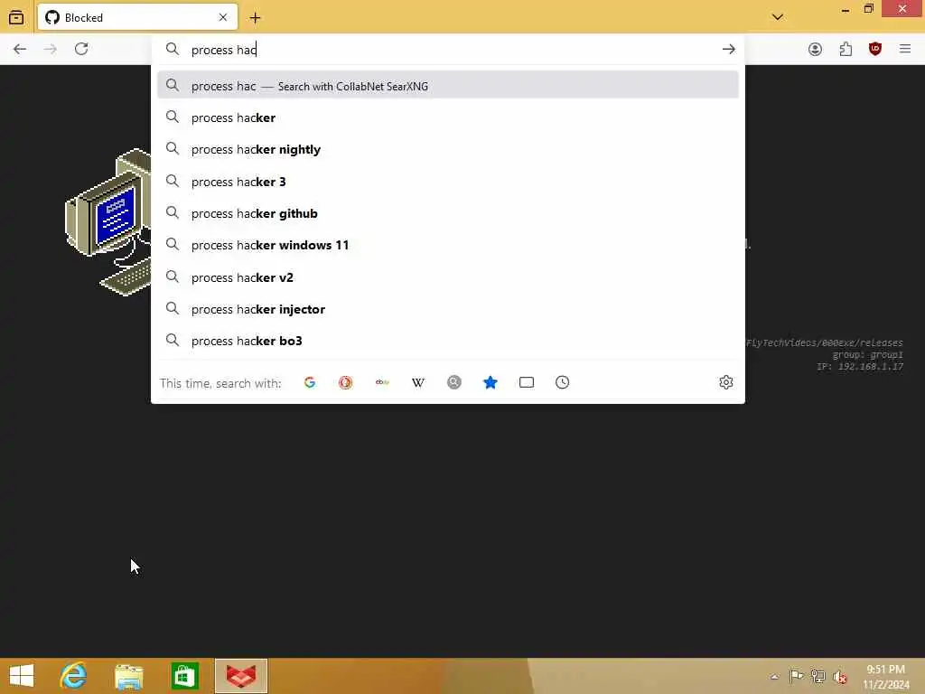
Task: Select suggestion process hacker bo3
Action: point(448,341)
